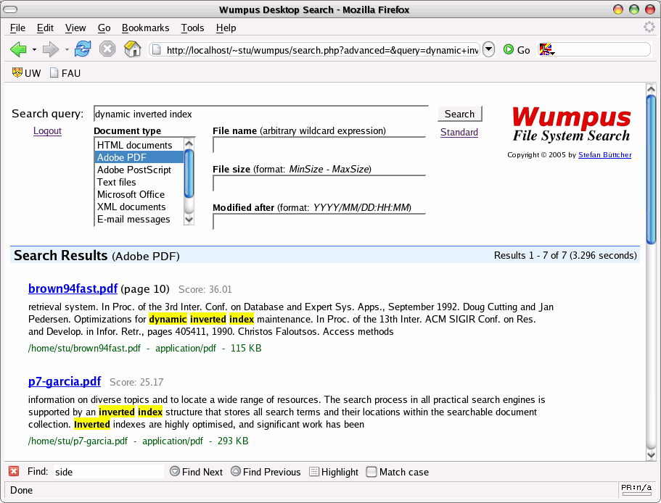661x503 pixels.
Task: Open Back button history dropdown arrow
Action: pos(34,50)
